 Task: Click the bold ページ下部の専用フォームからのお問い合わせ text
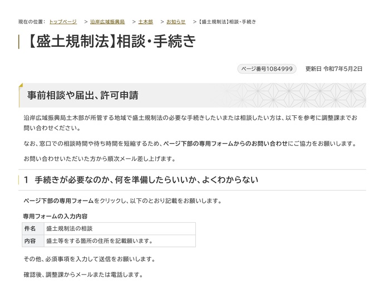225,144
